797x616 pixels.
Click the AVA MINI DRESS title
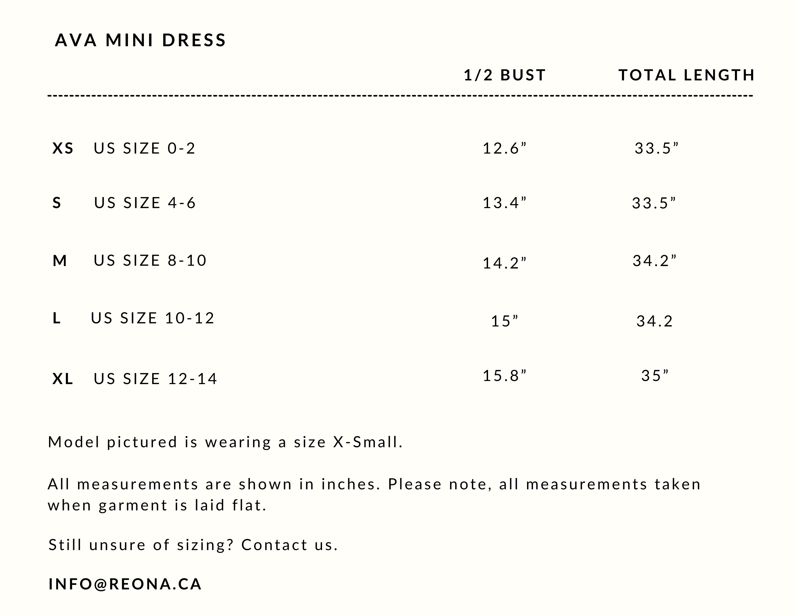(x=140, y=40)
